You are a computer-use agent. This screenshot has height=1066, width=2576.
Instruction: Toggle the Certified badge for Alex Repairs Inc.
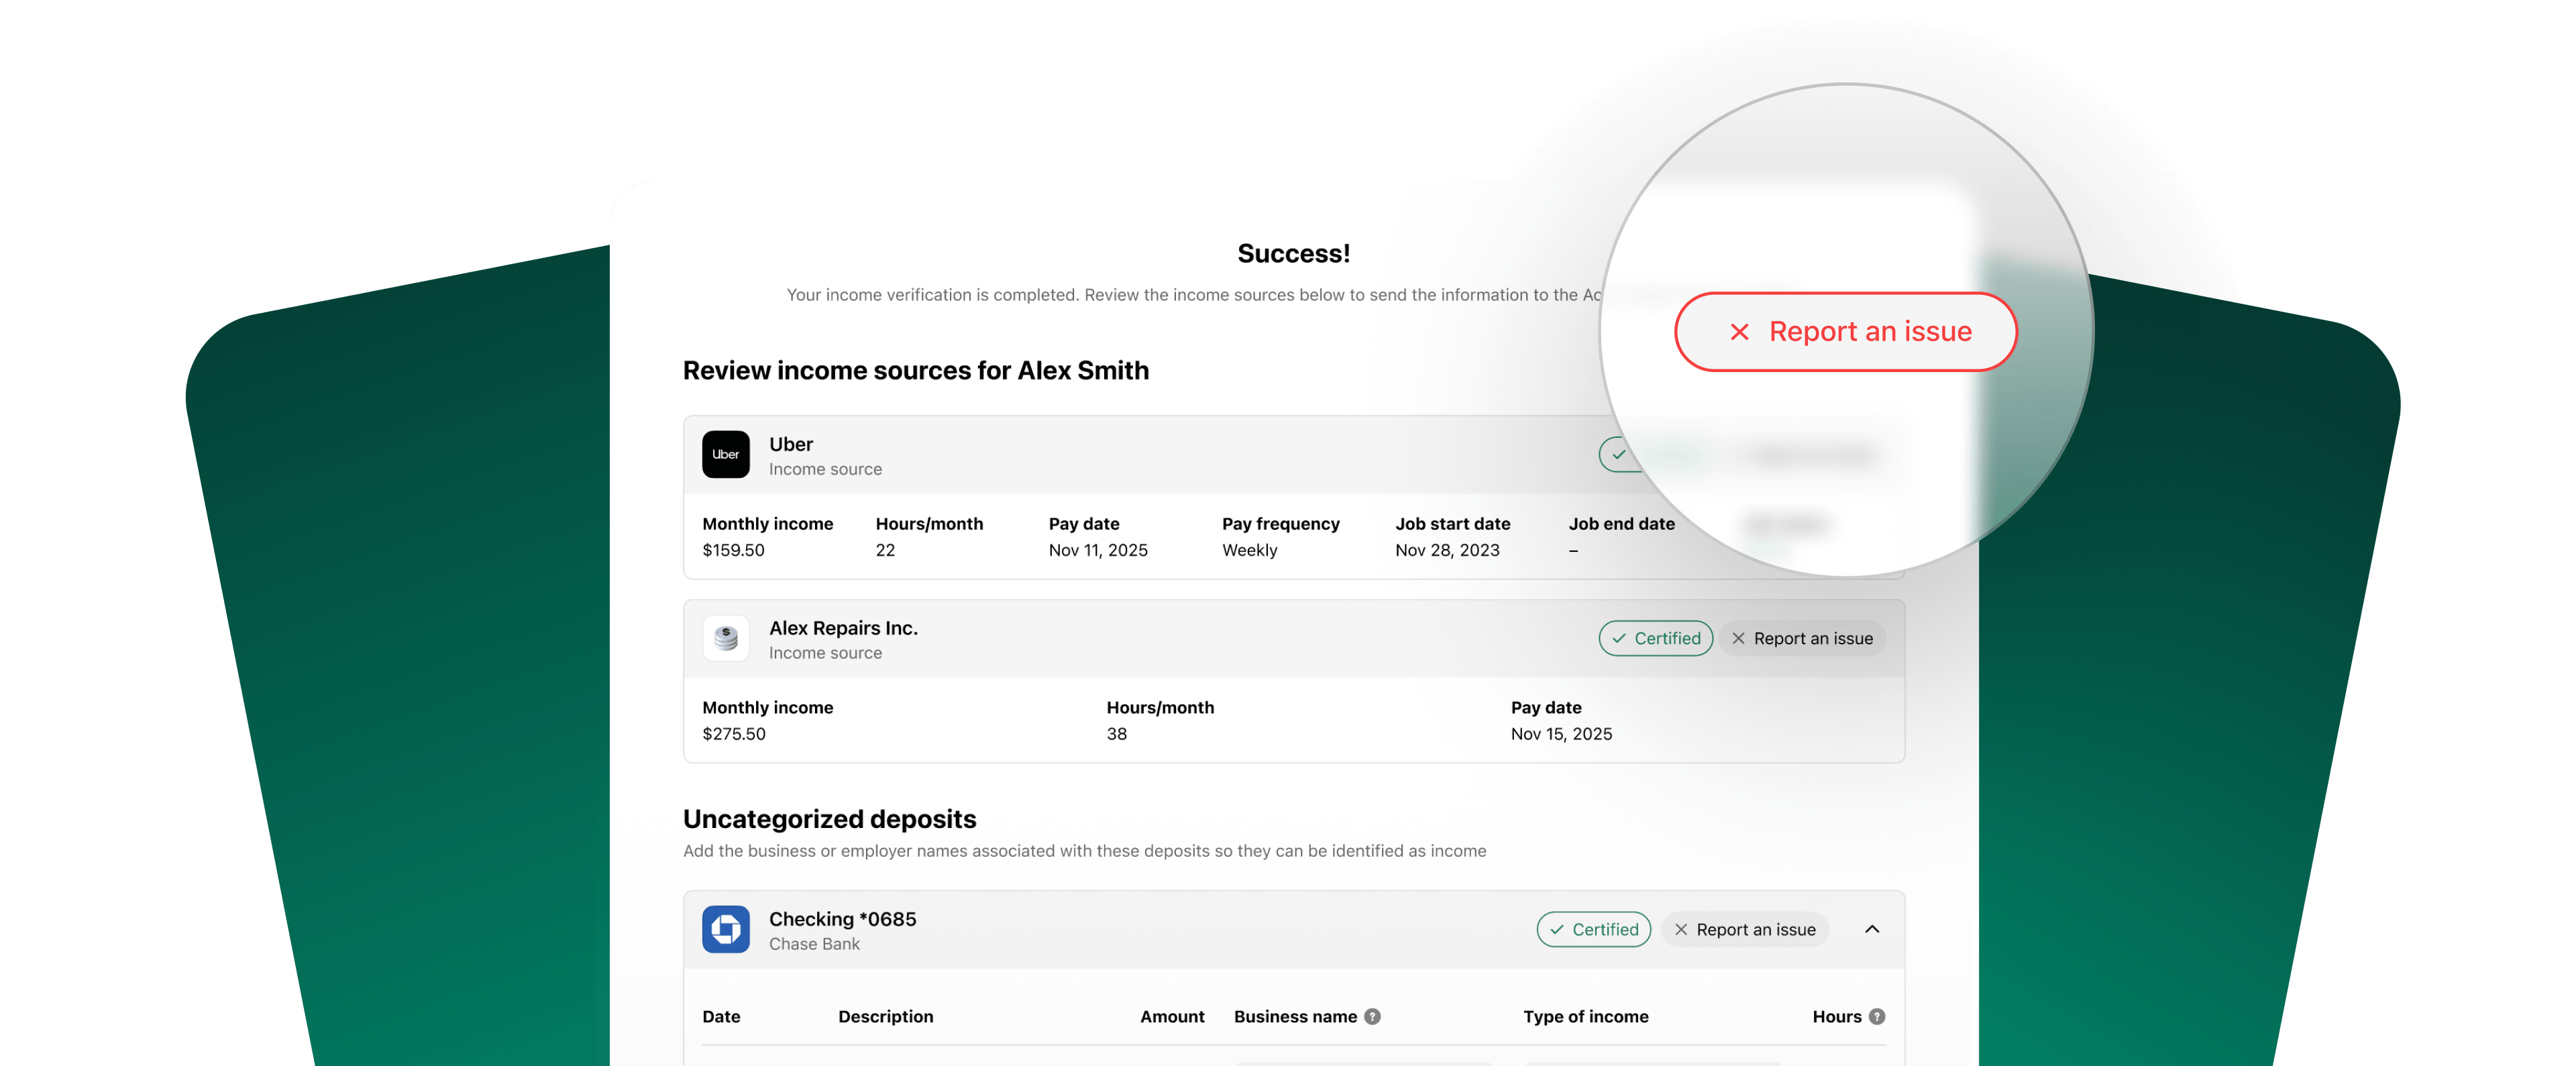pos(1655,638)
